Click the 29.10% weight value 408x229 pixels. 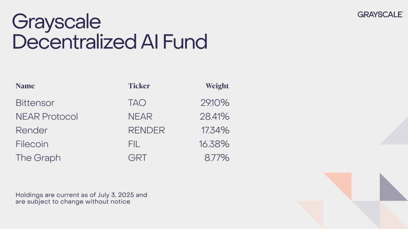click(215, 103)
